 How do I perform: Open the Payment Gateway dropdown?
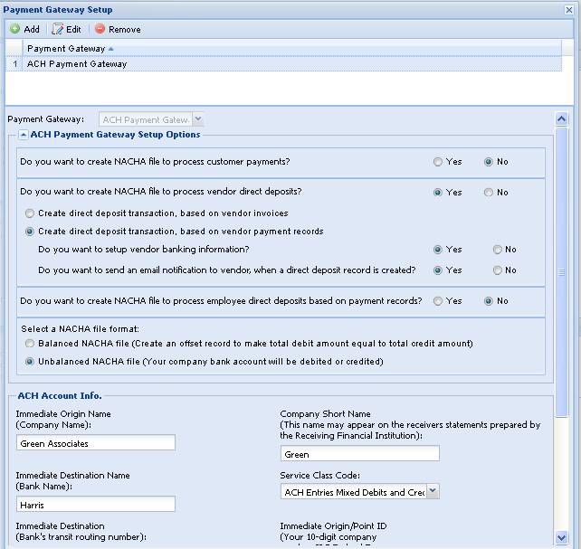point(198,119)
